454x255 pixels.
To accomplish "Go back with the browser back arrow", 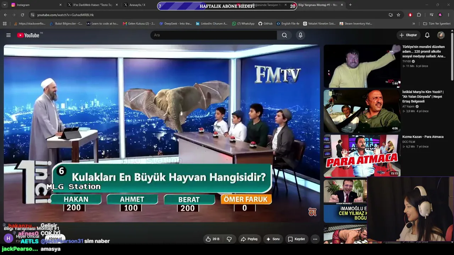I will pos(5,15).
